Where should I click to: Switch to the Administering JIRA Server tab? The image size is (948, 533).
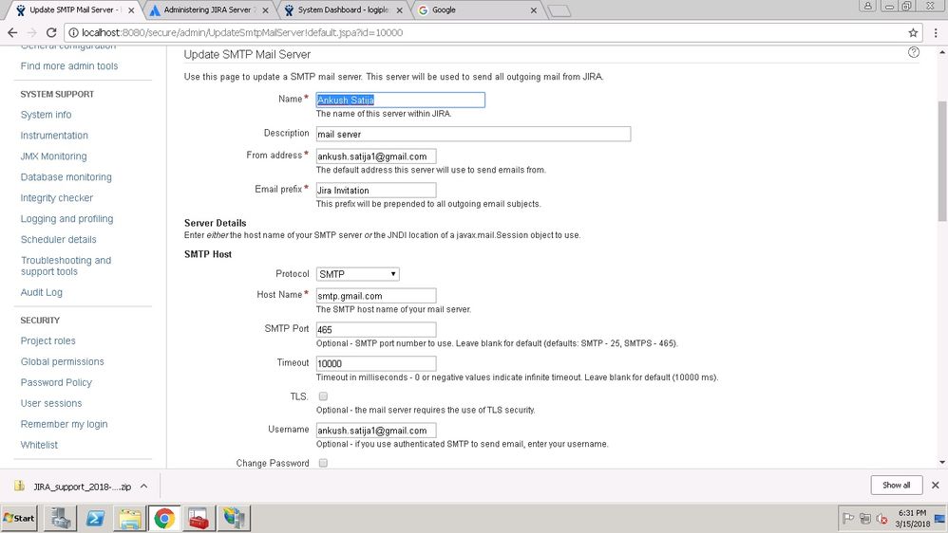coord(207,10)
